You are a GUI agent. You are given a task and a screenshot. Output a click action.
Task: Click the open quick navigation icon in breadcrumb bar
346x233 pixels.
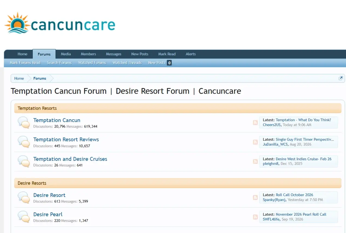click(x=341, y=78)
